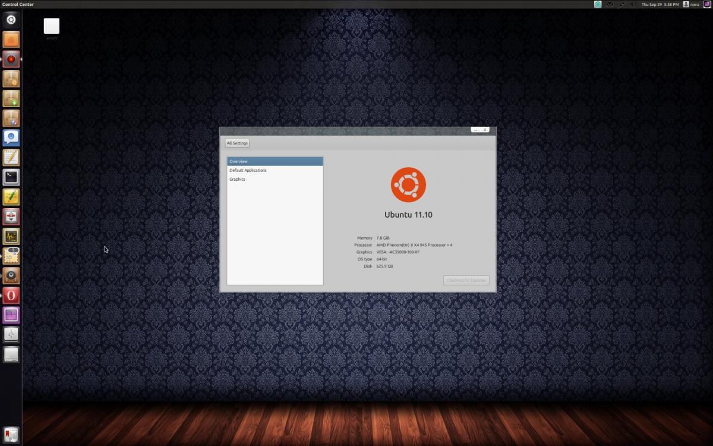Click the red camera app icon in the launcher
713x446 pixels.
[10, 58]
